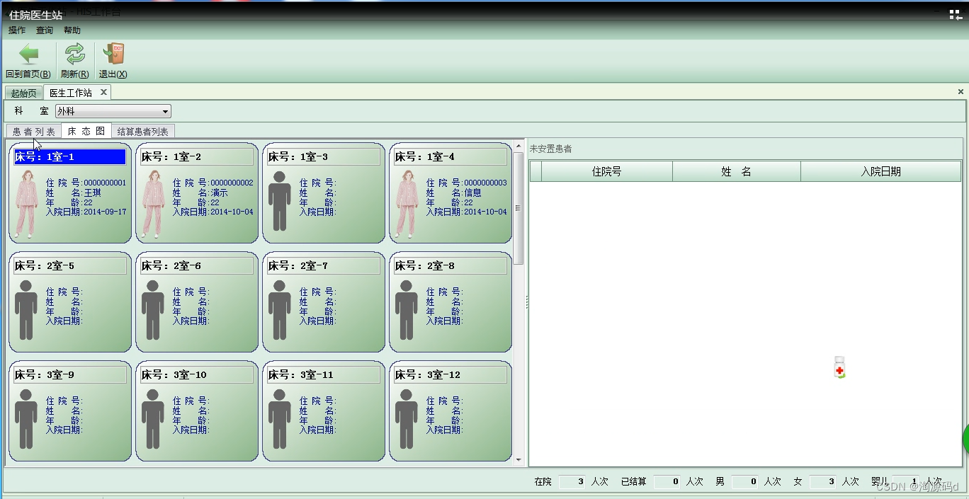Select empty silhouette in bed 1室-3
969x499 pixels.
click(280, 201)
